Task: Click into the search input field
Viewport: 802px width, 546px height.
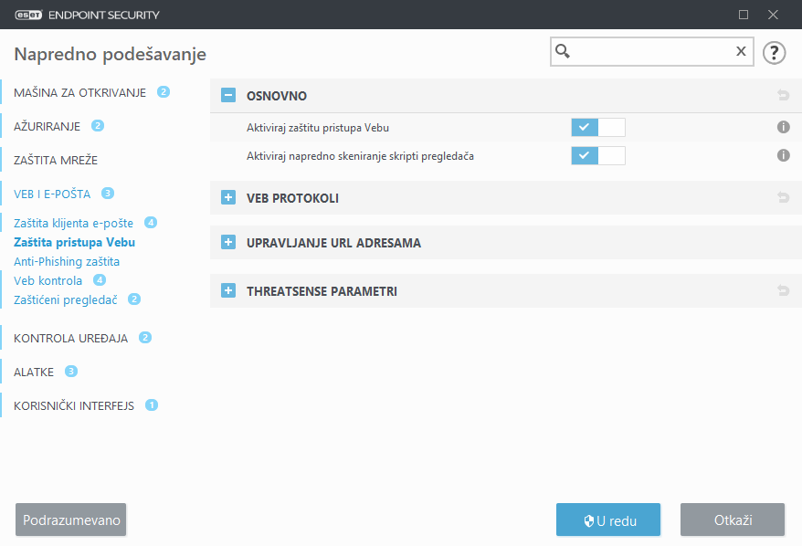Action: (x=652, y=51)
